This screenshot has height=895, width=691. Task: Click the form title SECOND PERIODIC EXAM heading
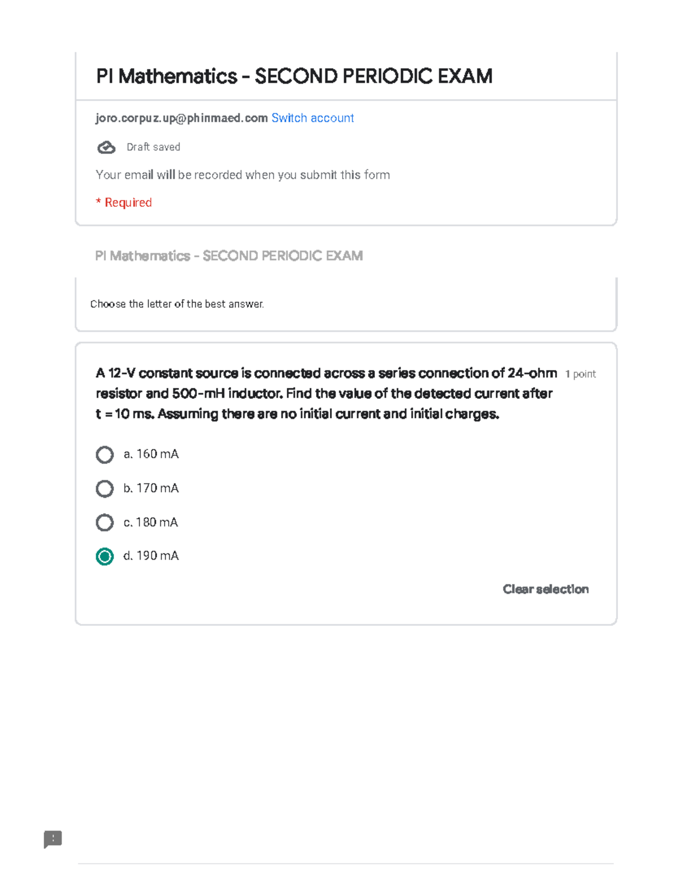click(x=294, y=76)
